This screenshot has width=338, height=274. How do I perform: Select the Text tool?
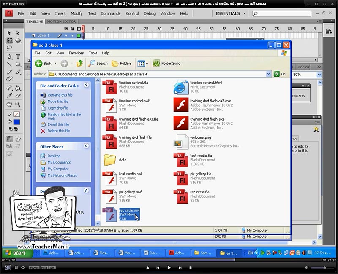click(x=18, y=56)
